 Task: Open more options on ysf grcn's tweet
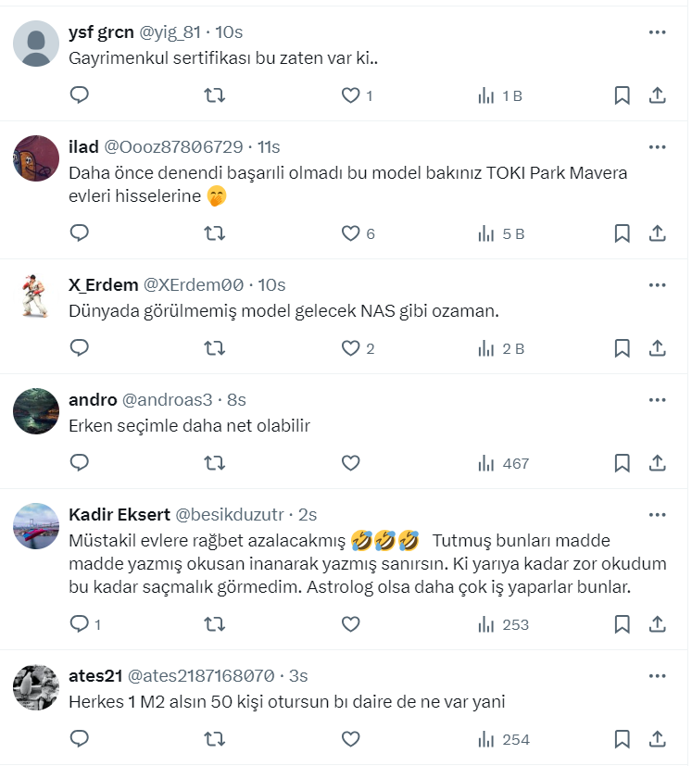657,32
